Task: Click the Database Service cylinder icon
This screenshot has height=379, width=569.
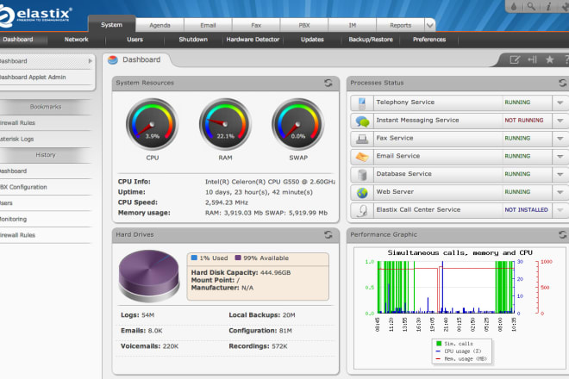Action: 362,175
